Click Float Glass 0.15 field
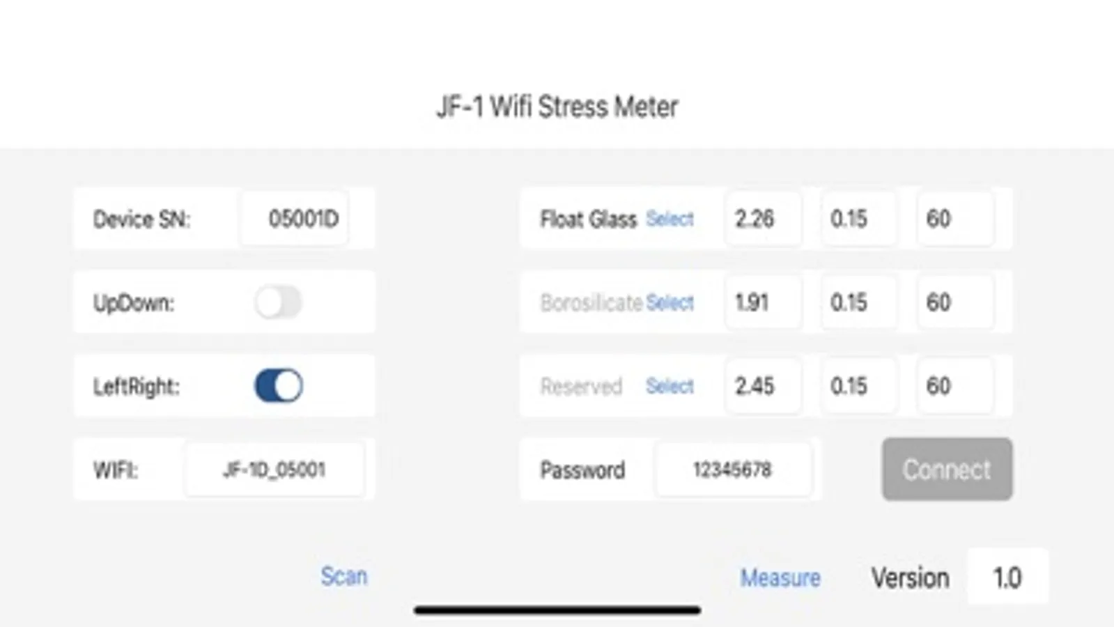 pyautogui.click(x=858, y=219)
